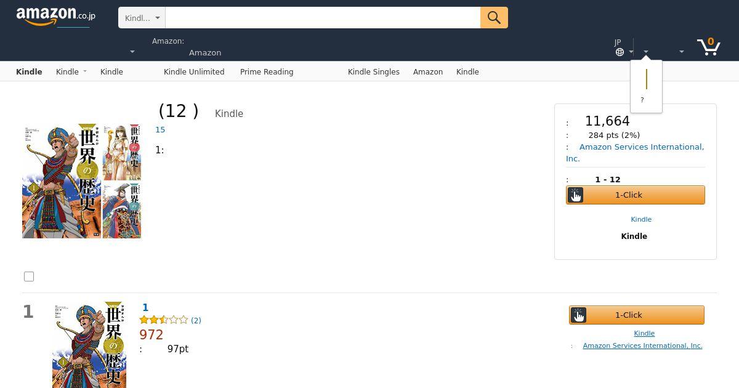Click the (2) review count link
The image size is (739, 388).
coord(196,320)
